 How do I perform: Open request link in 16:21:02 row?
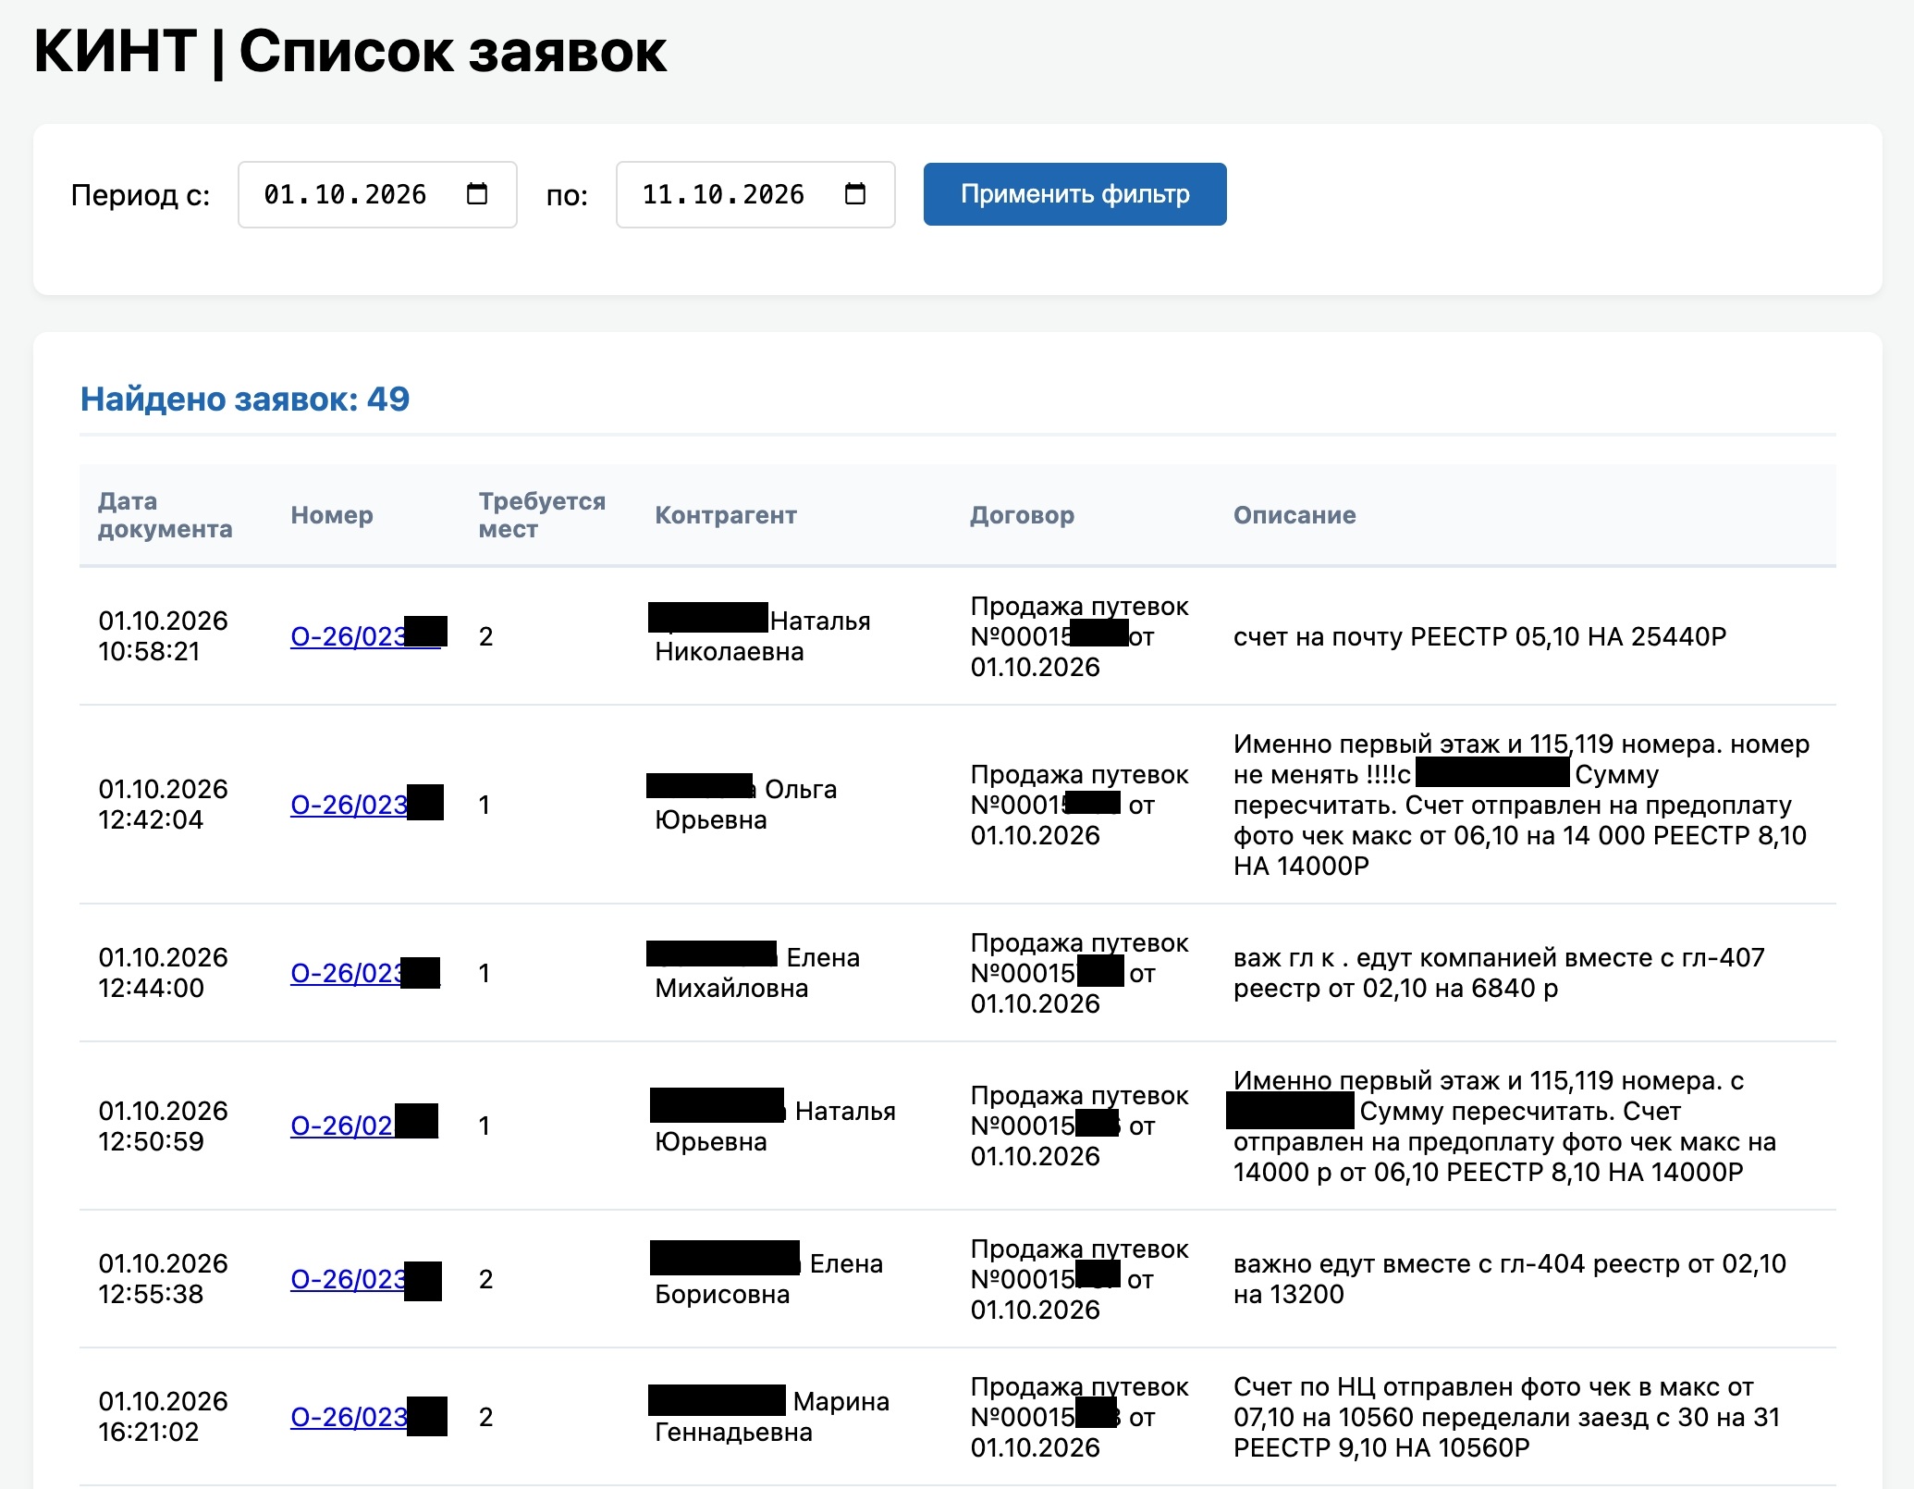368,1417
